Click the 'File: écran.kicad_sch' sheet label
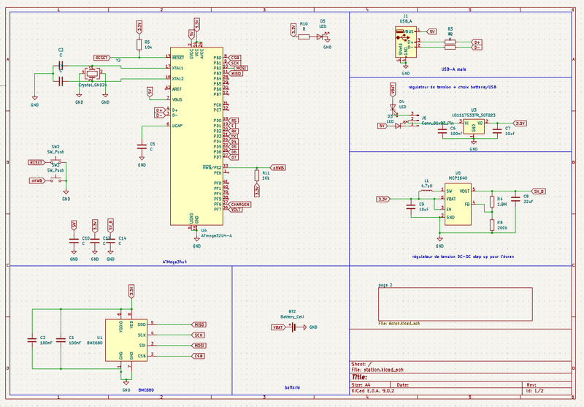 pyautogui.click(x=399, y=323)
